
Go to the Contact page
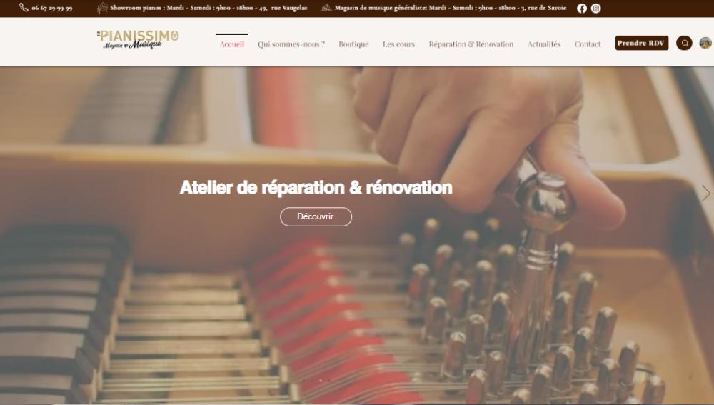[588, 44]
